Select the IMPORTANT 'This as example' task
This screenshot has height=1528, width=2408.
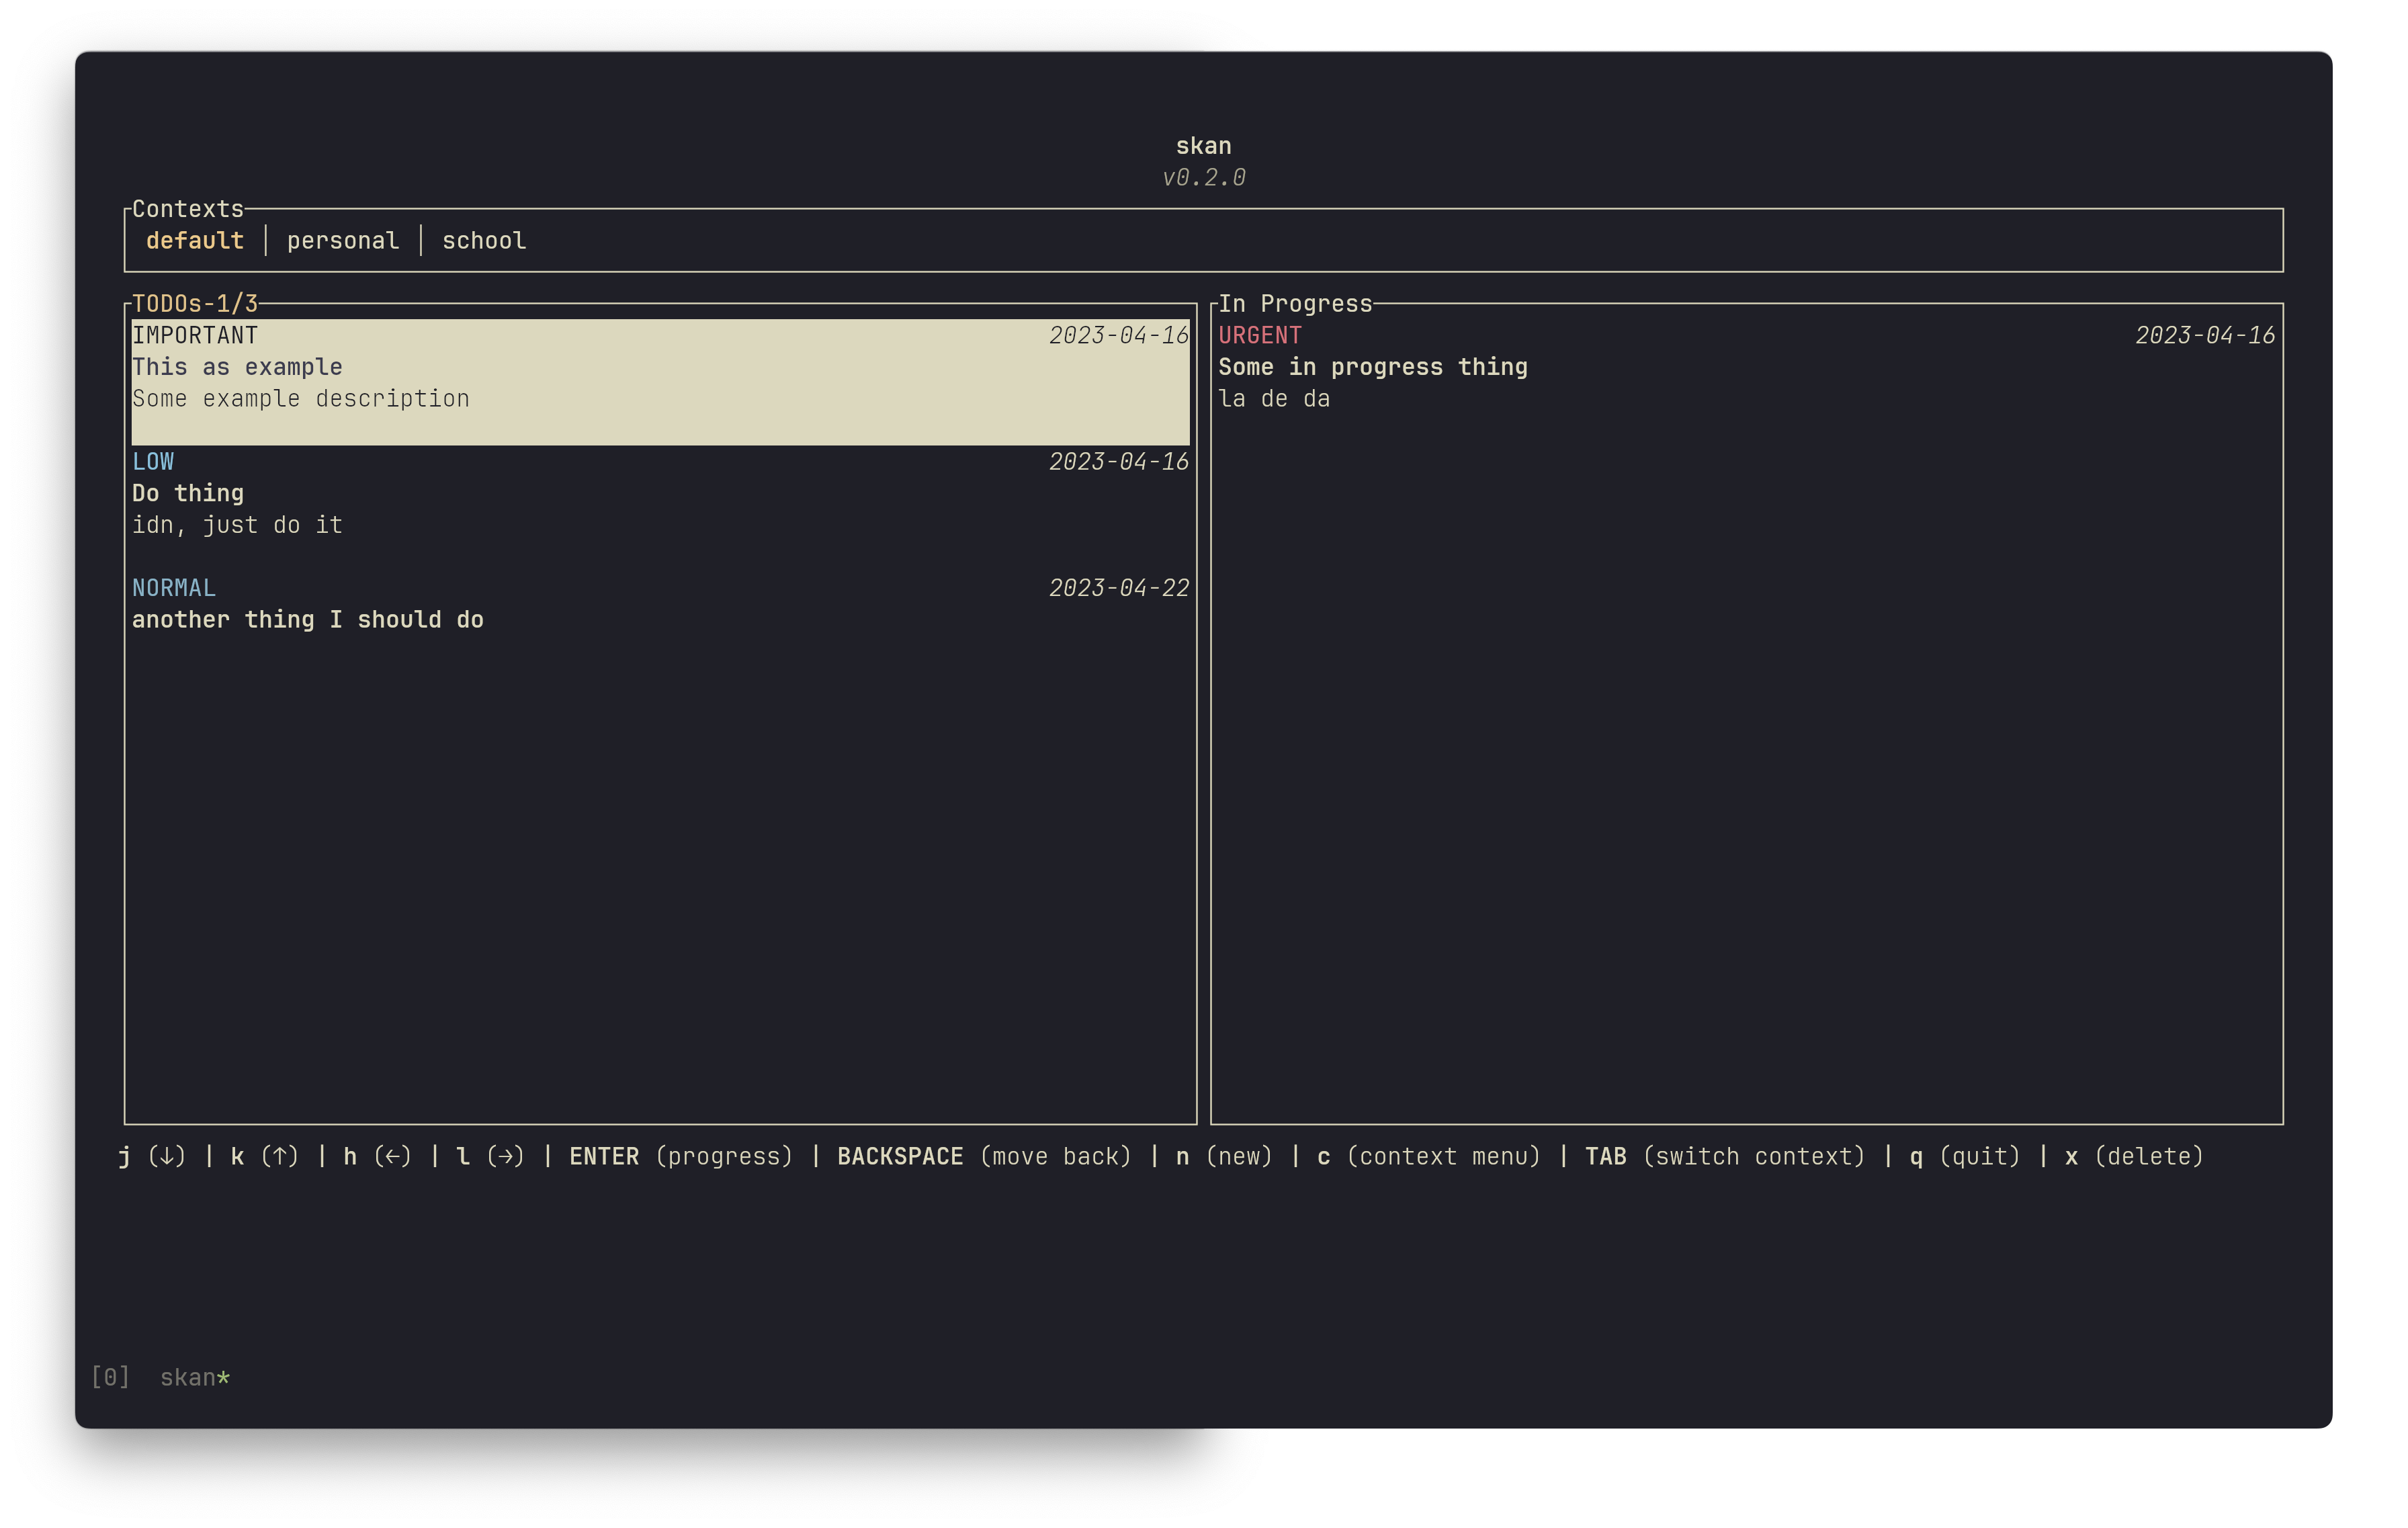point(661,382)
